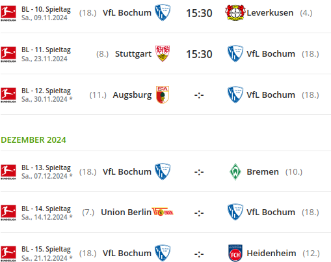Open the Augsburg team link
This screenshot has height=262, width=331.
pyautogui.click(x=132, y=95)
